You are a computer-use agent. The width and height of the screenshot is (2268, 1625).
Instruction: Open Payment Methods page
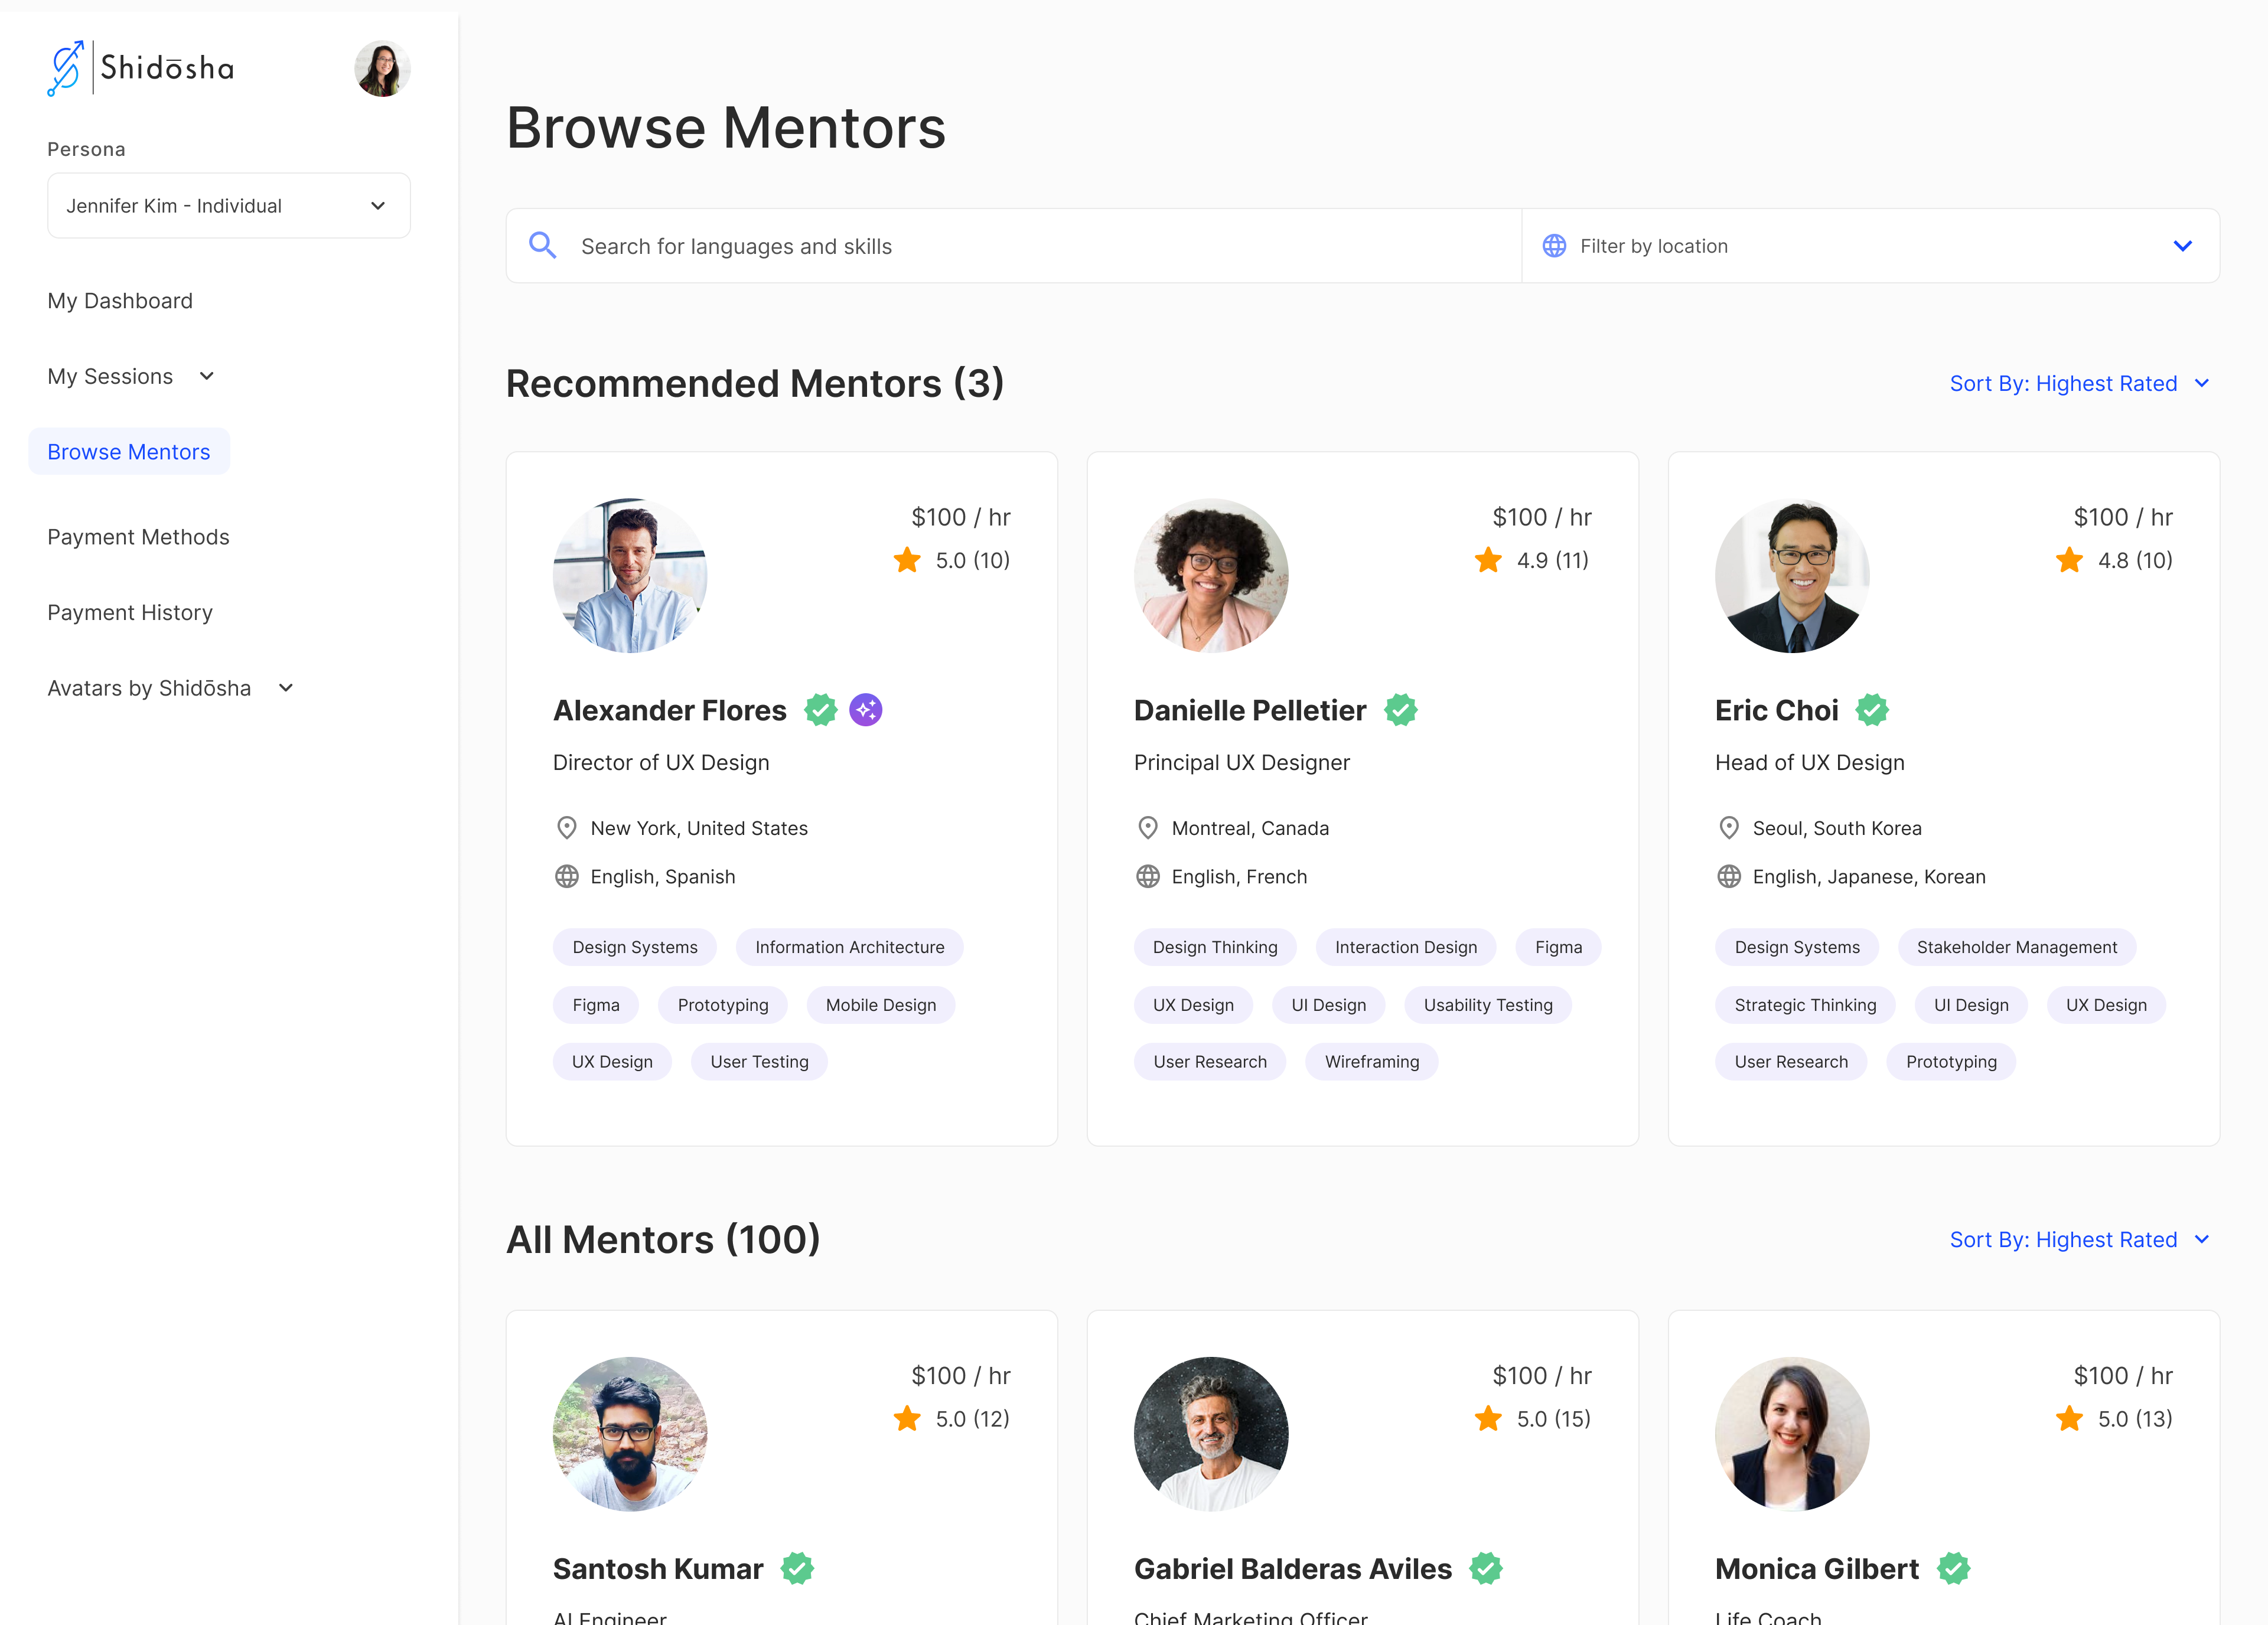click(138, 537)
